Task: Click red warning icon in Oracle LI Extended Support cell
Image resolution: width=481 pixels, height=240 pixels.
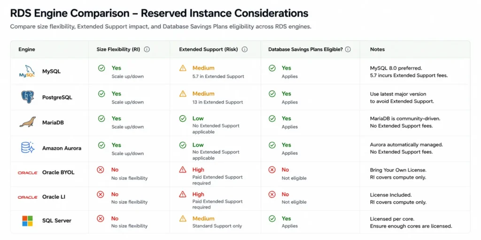Action: pyautogui.click(x=183, y=194)
